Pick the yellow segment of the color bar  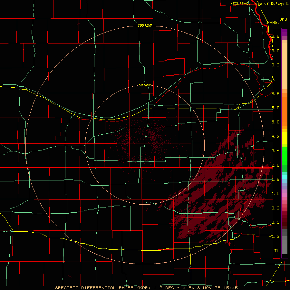point(285,138)
